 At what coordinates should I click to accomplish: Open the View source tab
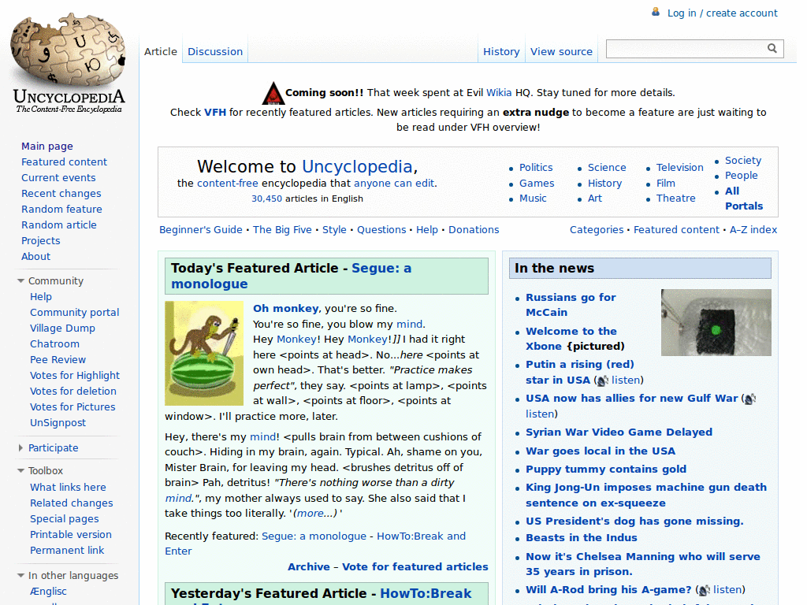[x=561, y=51]
